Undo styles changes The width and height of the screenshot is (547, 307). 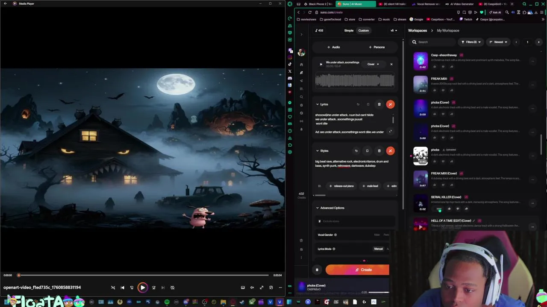pos(356,151)
